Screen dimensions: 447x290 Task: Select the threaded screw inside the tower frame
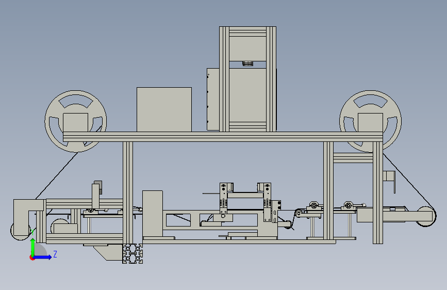click(247, 63)
